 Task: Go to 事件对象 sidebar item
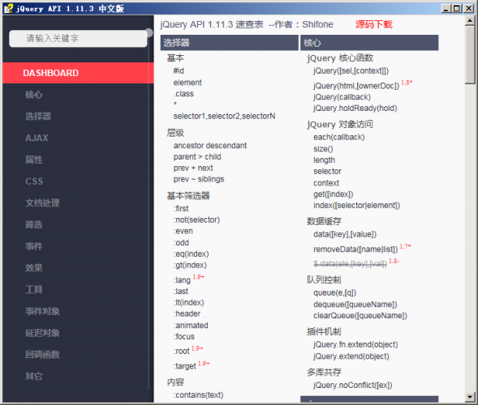42,311
